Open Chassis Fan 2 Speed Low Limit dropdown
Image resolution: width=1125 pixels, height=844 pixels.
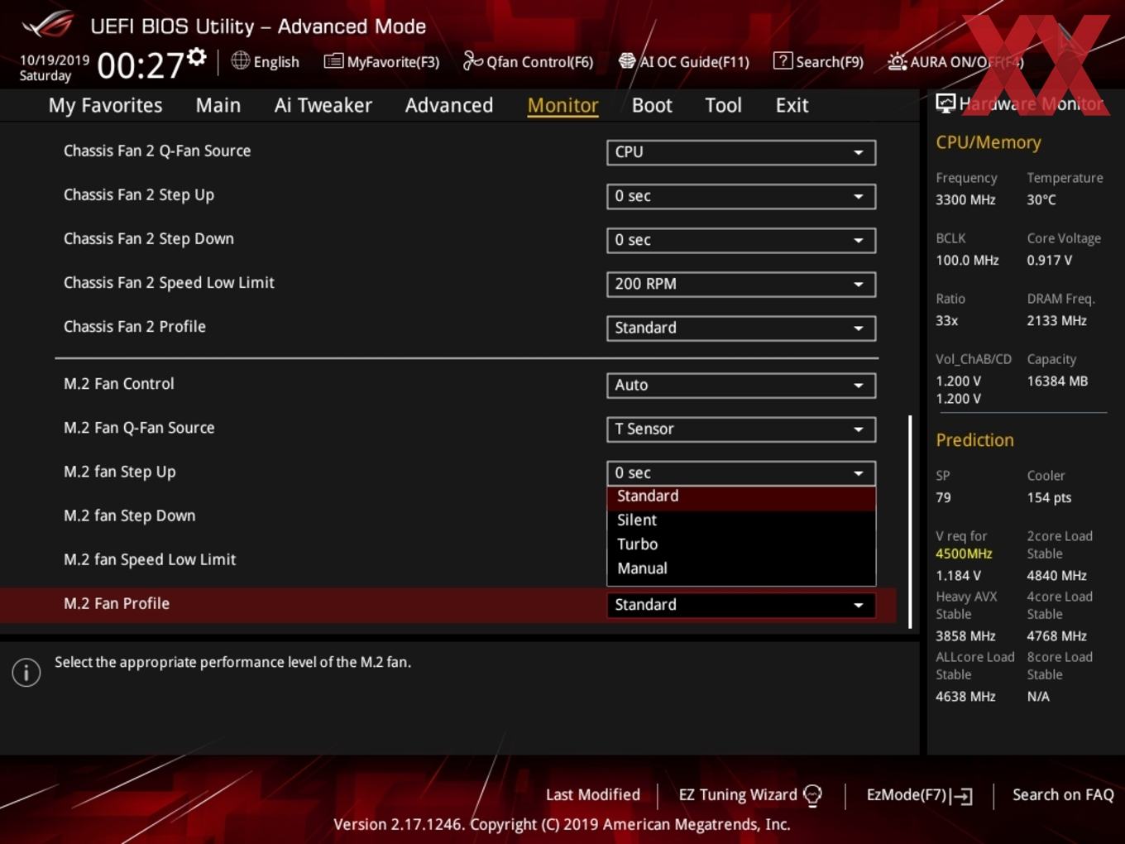pyautogui.click(x=741, y=284)
